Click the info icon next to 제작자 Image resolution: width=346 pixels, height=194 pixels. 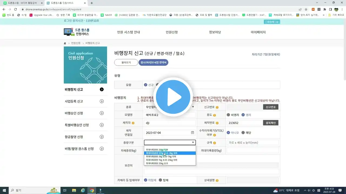(133, 123)
